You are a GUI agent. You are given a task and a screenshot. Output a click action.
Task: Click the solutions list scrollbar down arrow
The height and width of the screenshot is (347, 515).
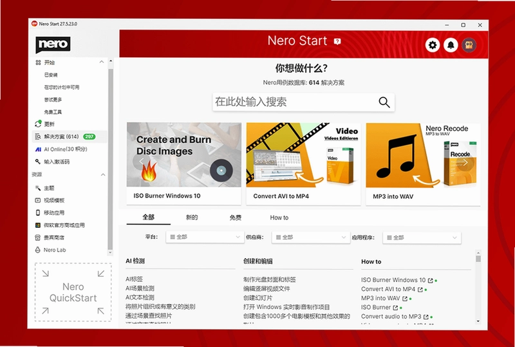tap(478, 321)
